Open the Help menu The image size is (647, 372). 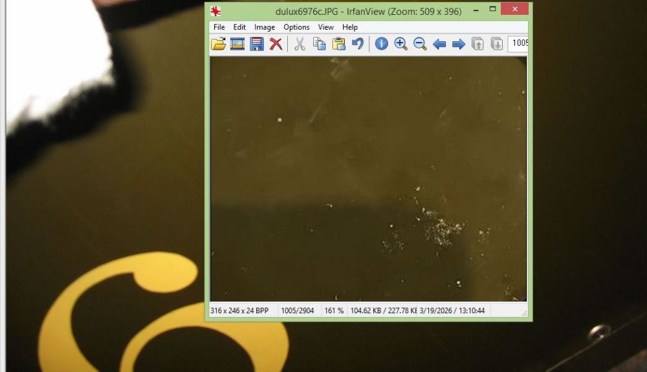pyautogui.click(x=350, y=27)
